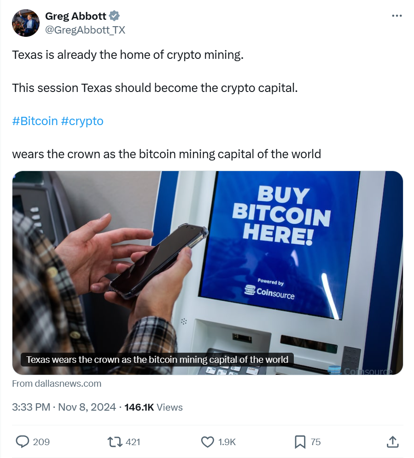
Task: Click the 1.9K likes count
Action: pos(227,442)
